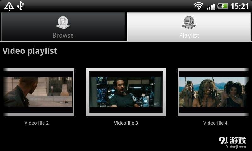Image resolution: width=252 pixels, height=151 pixels.
Task: Click the 'Video file 2' label
Action: point(37,123)
